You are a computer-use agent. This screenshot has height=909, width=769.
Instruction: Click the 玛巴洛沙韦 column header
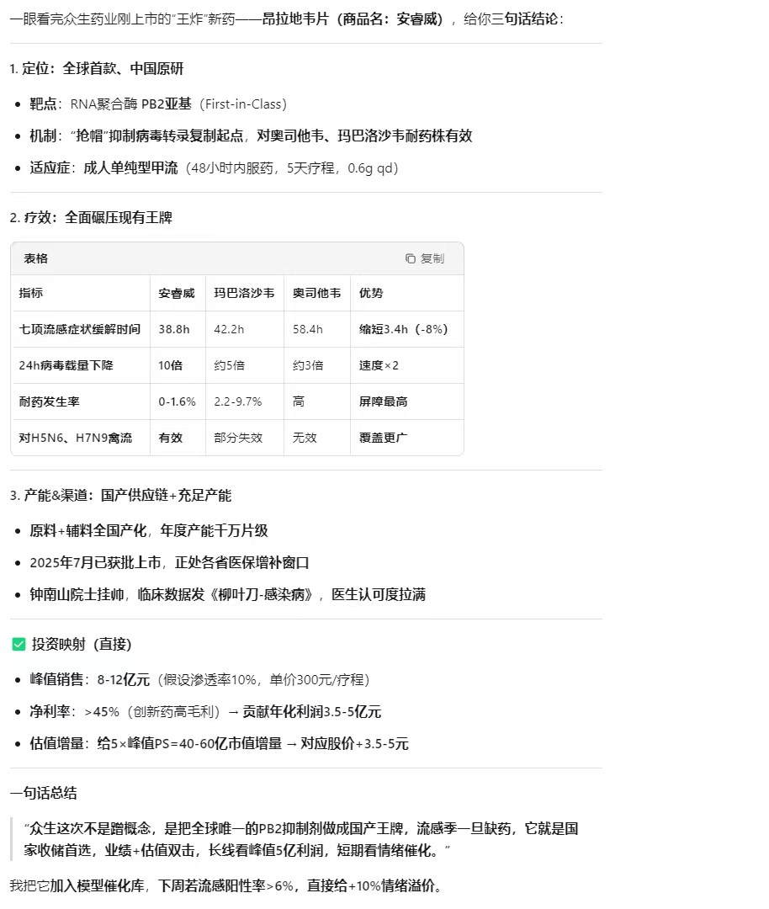pos(244,293)
